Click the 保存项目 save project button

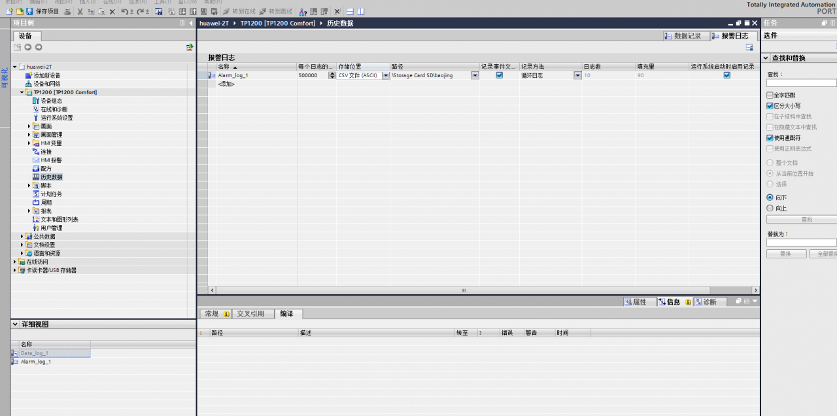pyautogui.click(x=43, y=11)
